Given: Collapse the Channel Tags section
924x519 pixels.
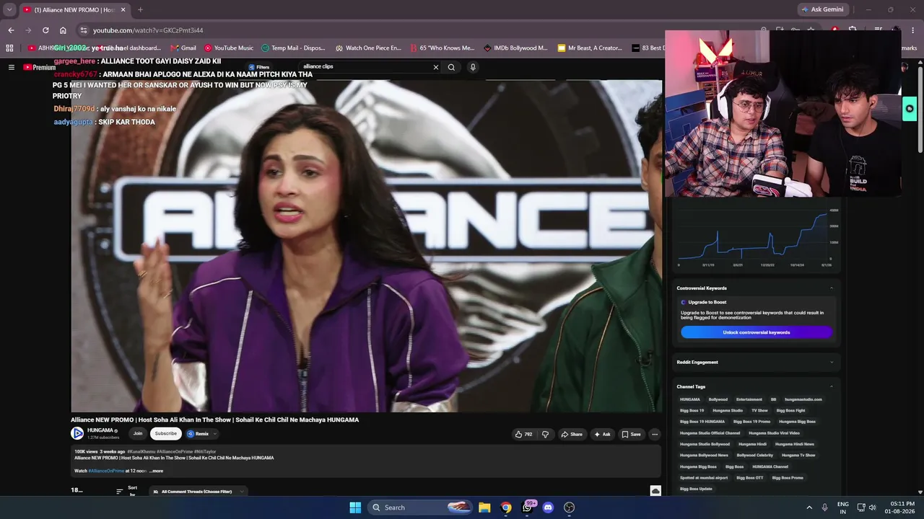Looking at the screenshot, I should tap(831, 386).
